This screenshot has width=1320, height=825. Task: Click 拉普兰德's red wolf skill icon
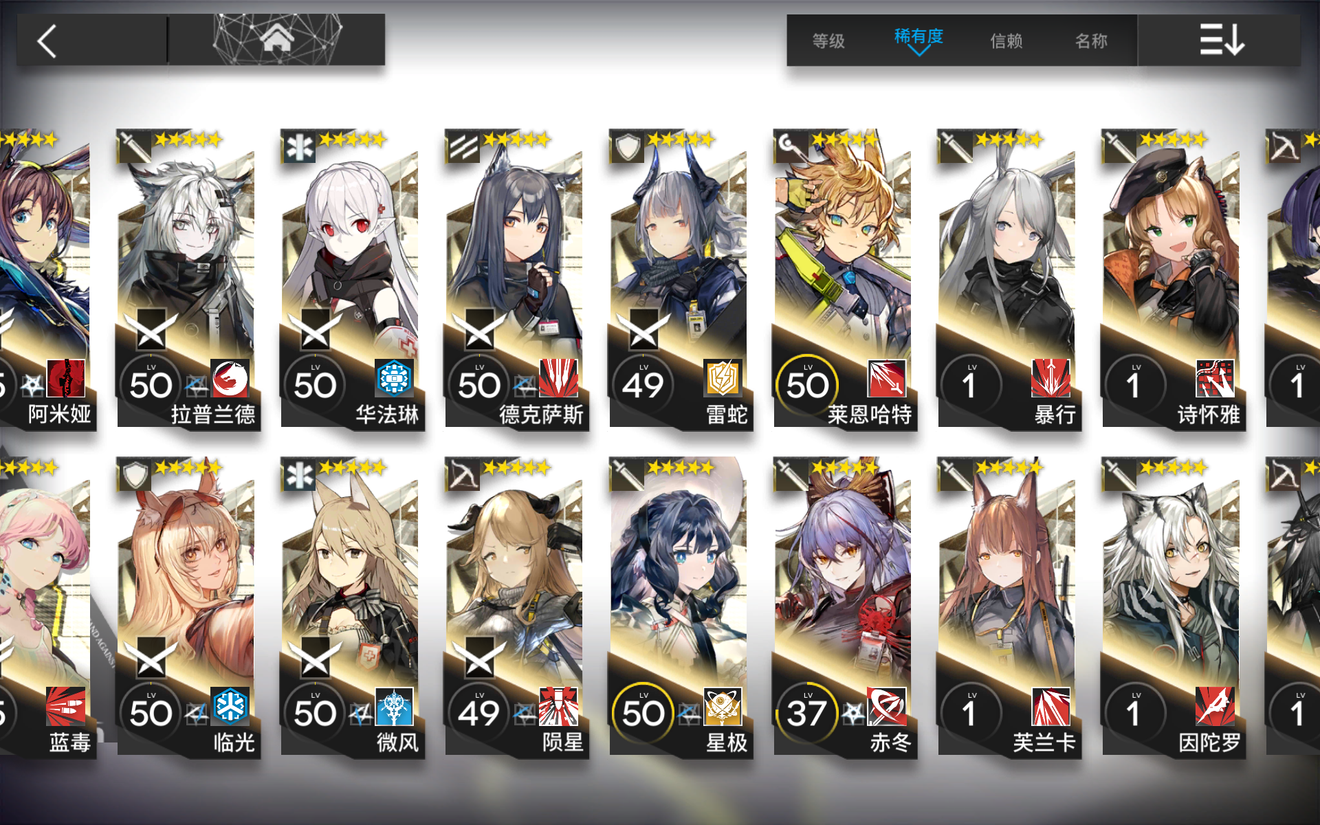(230, 378)
